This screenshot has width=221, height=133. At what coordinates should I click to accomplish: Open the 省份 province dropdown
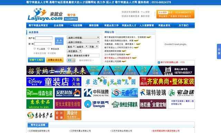(71, 46)
